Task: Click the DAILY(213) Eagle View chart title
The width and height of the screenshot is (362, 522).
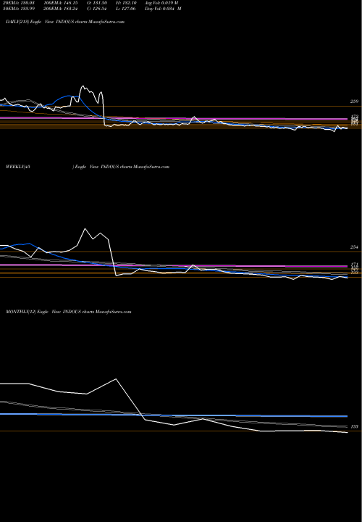Action: click(x=65, y=22)
